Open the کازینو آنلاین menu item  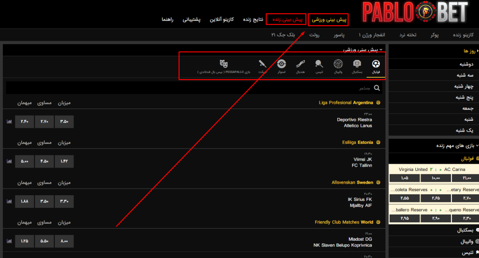click(222, 20)
